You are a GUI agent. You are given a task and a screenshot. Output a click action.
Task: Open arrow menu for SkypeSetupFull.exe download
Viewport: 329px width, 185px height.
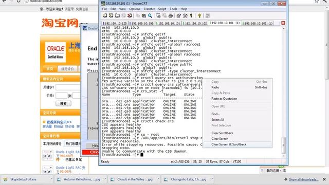click(51, 179)
